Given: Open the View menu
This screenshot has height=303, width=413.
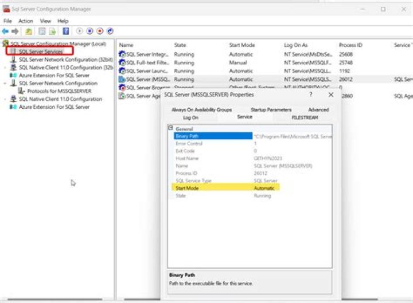Looking at the screenshot, I should (45, 21).
